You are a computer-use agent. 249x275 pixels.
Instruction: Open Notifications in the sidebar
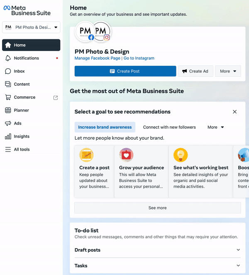(x=31, y=58)
